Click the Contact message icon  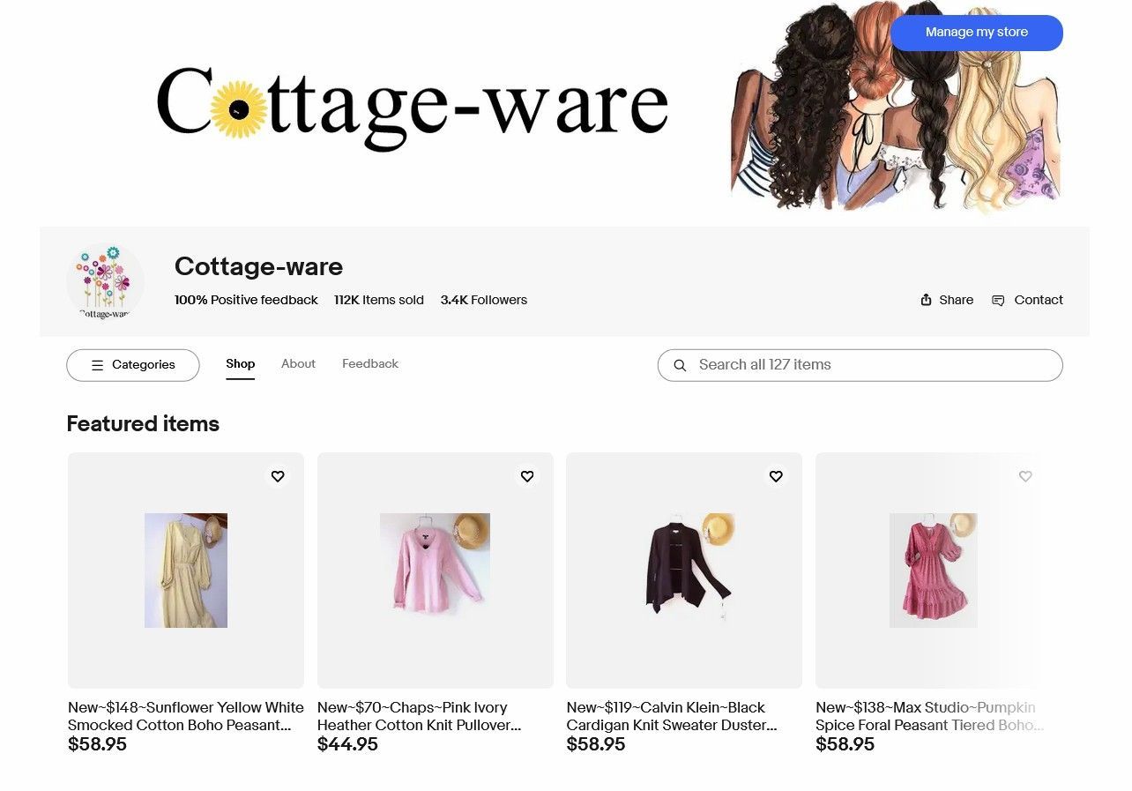[998, 301]
